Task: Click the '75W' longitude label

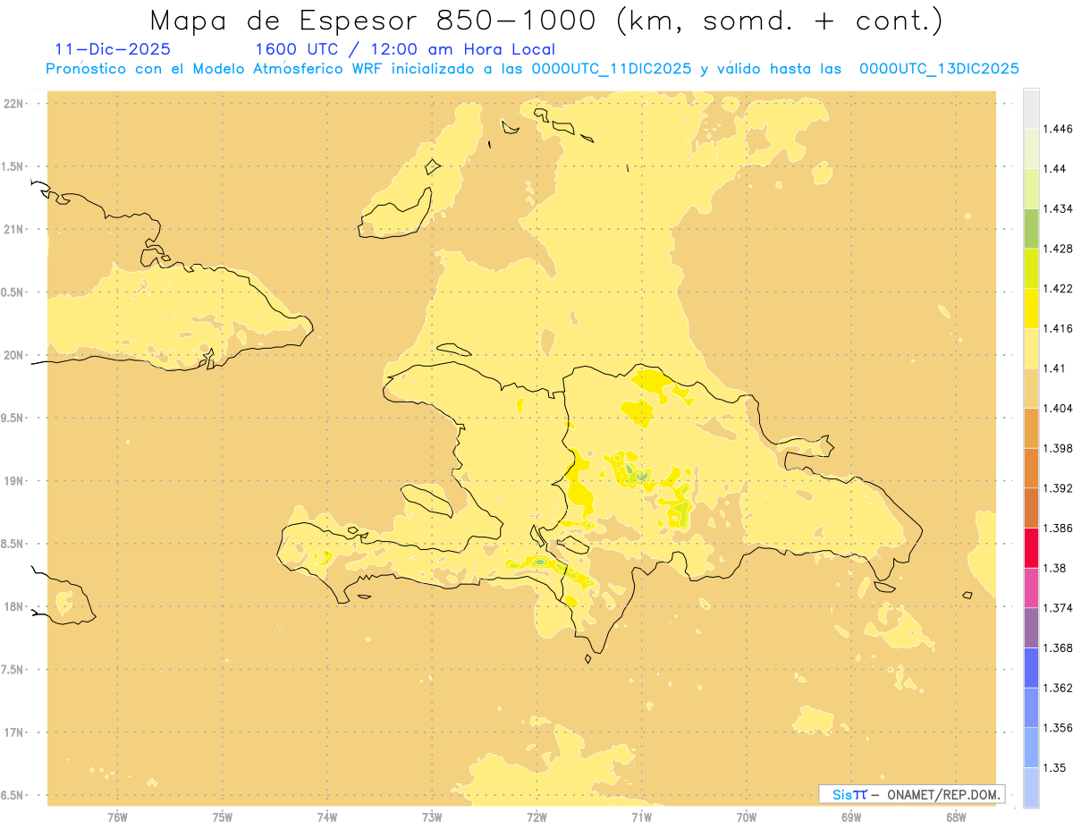Action: (223, 817)
